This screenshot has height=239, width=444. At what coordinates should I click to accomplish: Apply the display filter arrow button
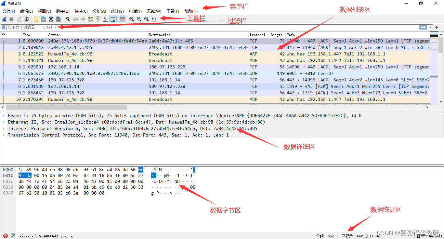pos(423,27)
